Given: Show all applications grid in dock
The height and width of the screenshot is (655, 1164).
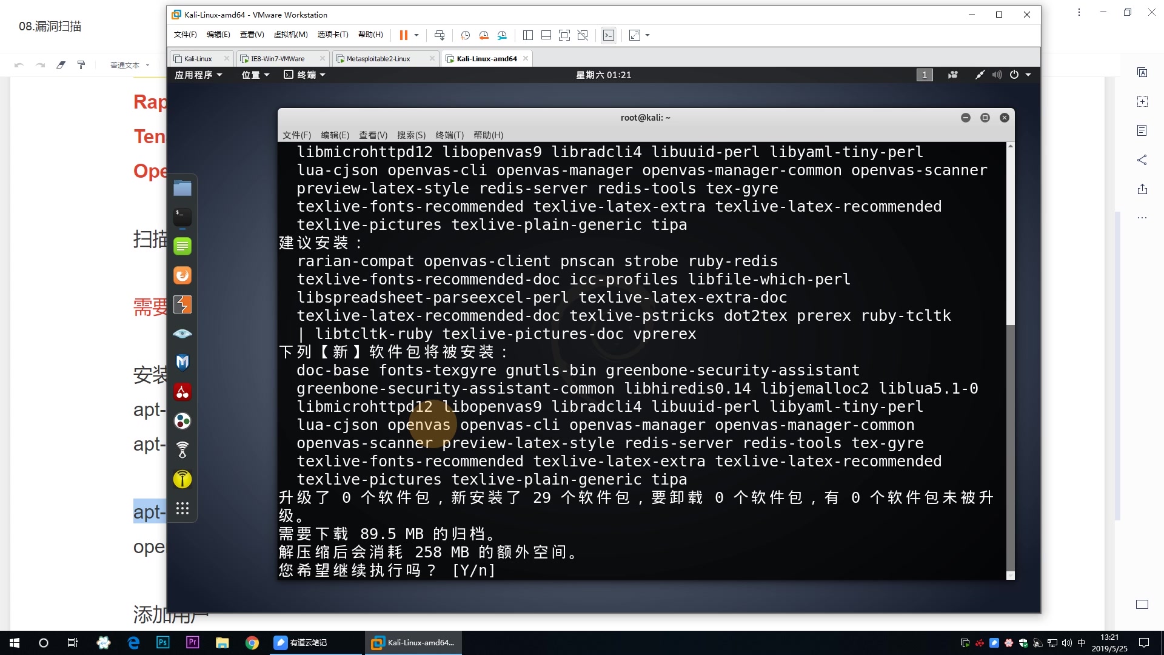Looking at the screenshot, I should [182, 508].
